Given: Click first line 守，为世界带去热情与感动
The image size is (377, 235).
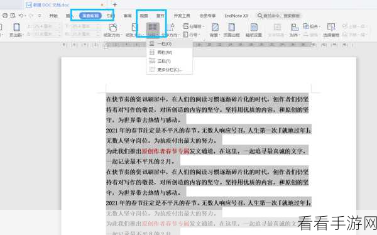Looking at the screenshot, I should pos(143,120).
